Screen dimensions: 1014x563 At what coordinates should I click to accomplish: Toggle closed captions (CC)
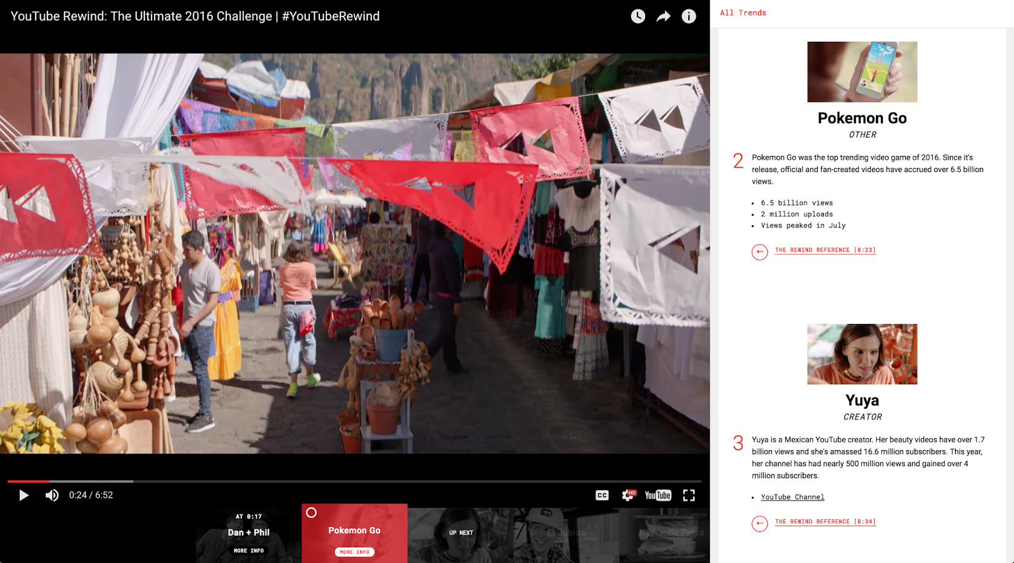[x=602, y=495]
